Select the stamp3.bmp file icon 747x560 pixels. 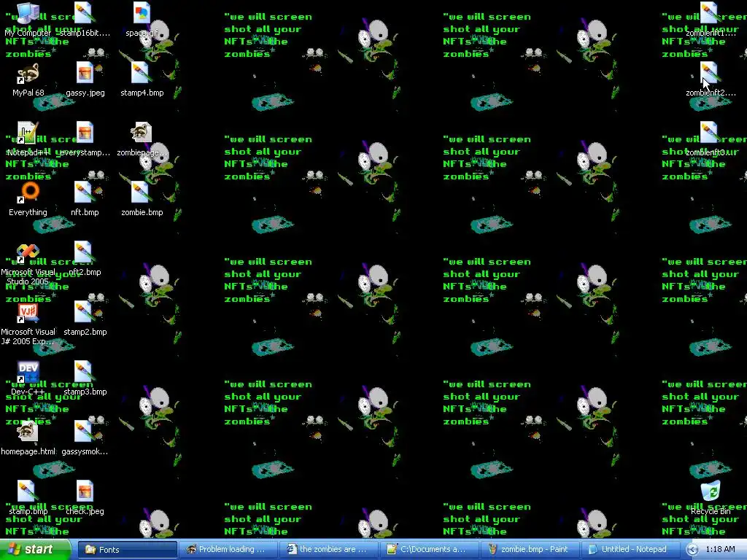85,373
